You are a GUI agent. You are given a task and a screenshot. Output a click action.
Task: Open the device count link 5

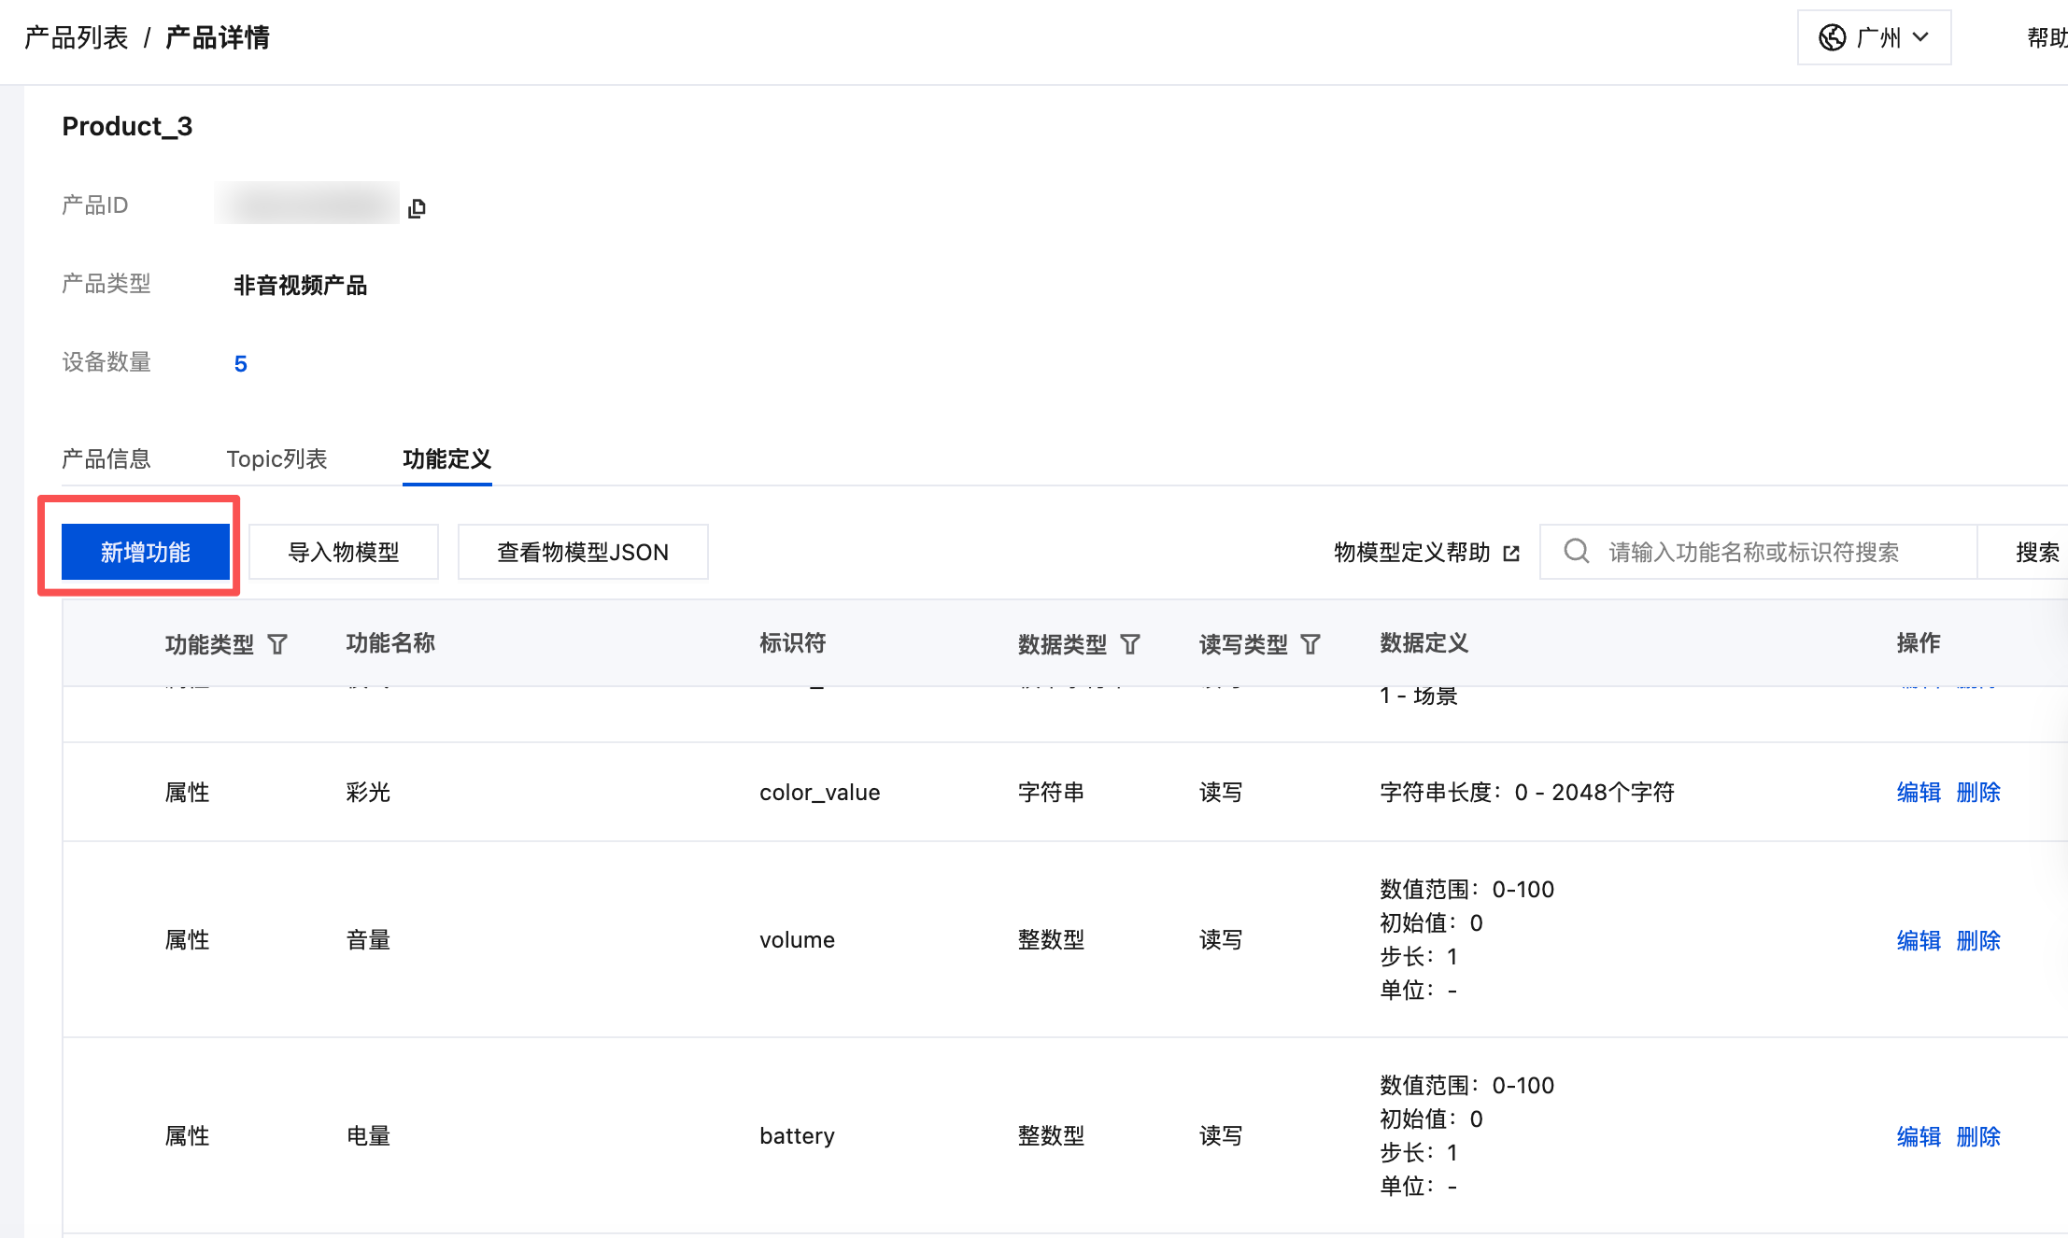tap(240, 363)
